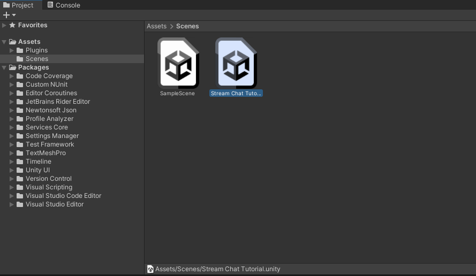476x276 pixels.
Task: Expand the Newtonsoft Json package
Action: [12, 110]
